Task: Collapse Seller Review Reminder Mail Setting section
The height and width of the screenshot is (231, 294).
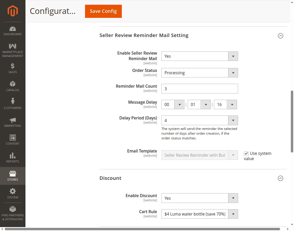Action: (x=280, y=36)
